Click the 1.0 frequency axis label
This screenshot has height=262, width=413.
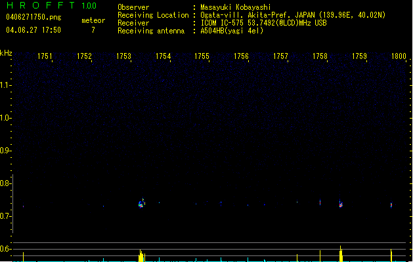click(6, 118)
